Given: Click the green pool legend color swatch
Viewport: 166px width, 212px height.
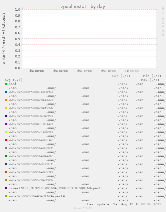Looking at the screenshot, I should coord(6,84).
